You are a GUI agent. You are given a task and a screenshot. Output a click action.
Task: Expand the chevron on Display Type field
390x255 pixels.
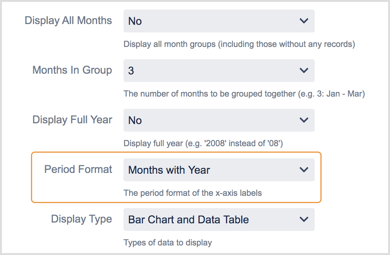point(304,219)
